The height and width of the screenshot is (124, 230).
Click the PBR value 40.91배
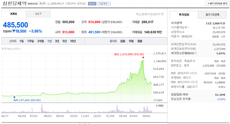pos(208,82)
